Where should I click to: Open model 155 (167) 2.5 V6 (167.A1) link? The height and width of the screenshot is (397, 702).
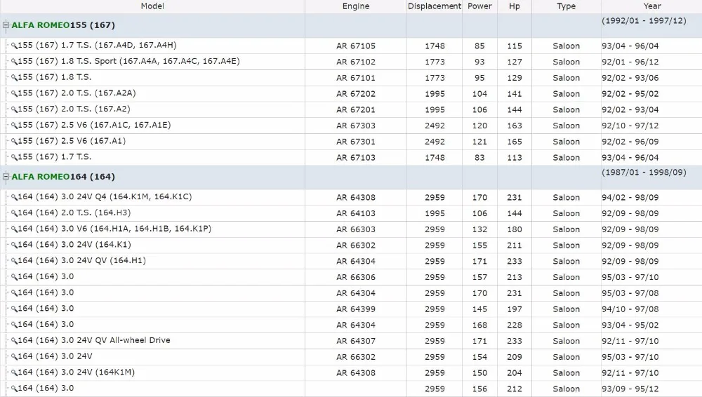[x=72, y=141]
